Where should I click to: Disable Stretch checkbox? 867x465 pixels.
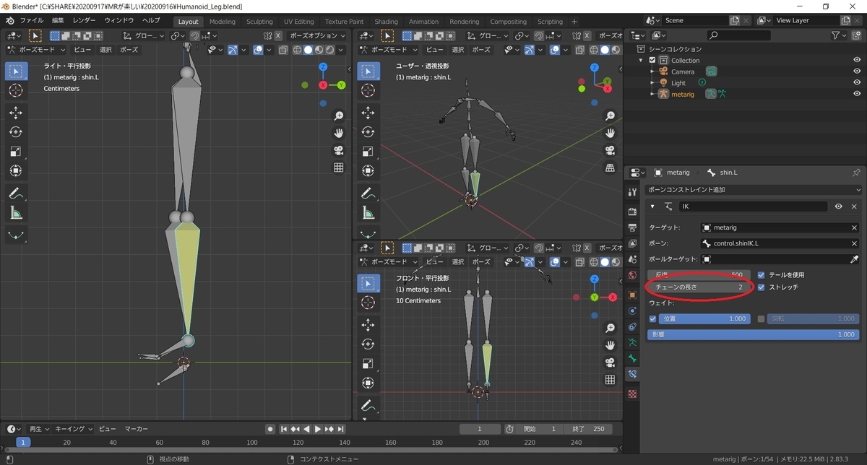(762, 287)
